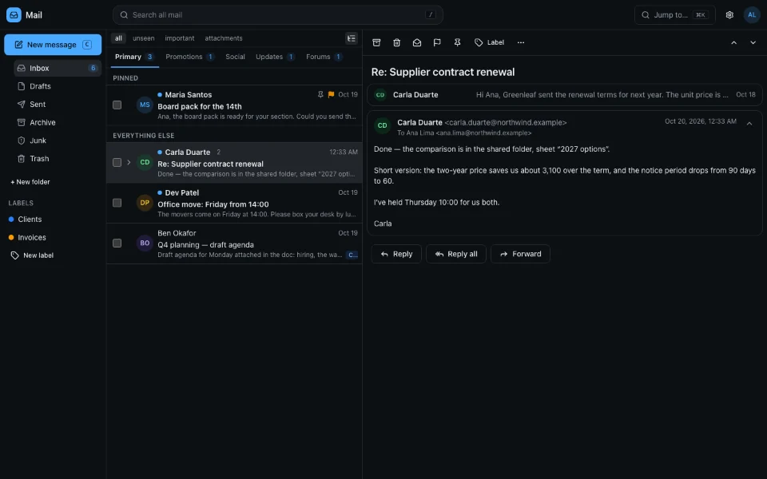This screenshot has width=767, height=479.
Task: Click the orange flag on Board pack email
Action: point(331,94)
